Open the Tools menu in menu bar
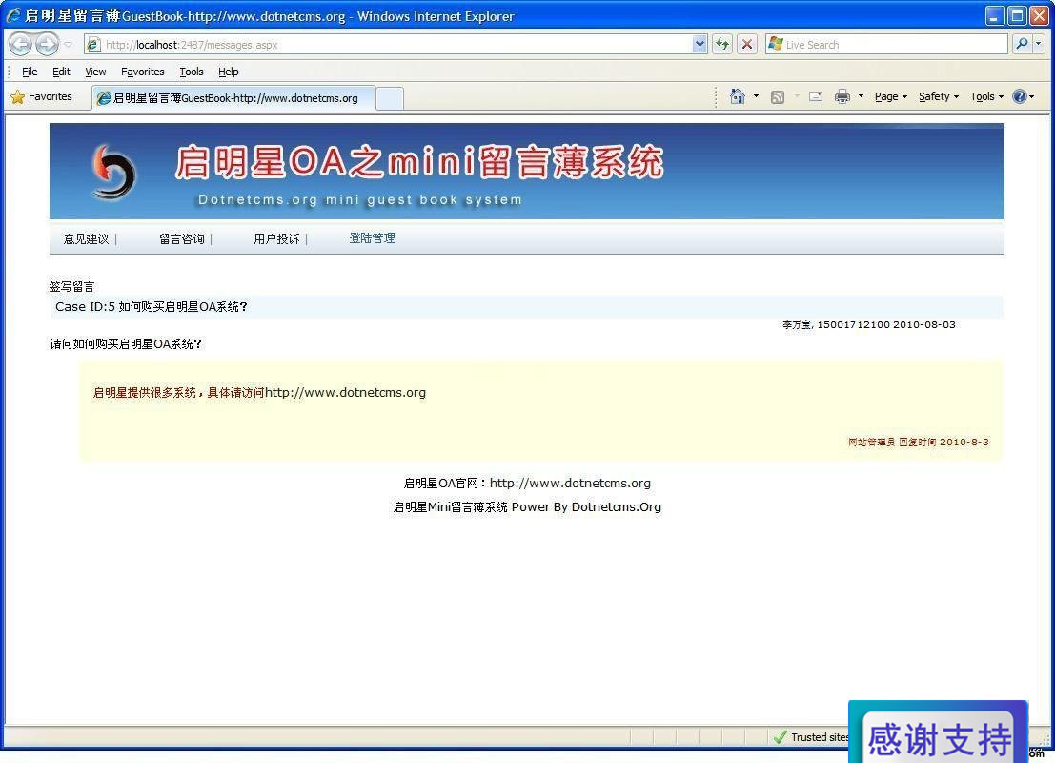This screenshot has width=1055, height=763. coord(192,72)
